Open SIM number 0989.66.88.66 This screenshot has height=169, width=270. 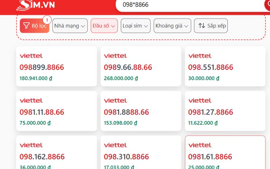pos(128,67)
